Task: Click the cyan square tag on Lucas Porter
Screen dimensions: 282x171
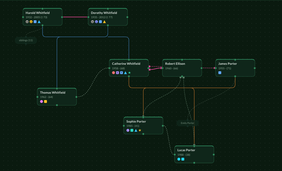Action: coord(183,159)
